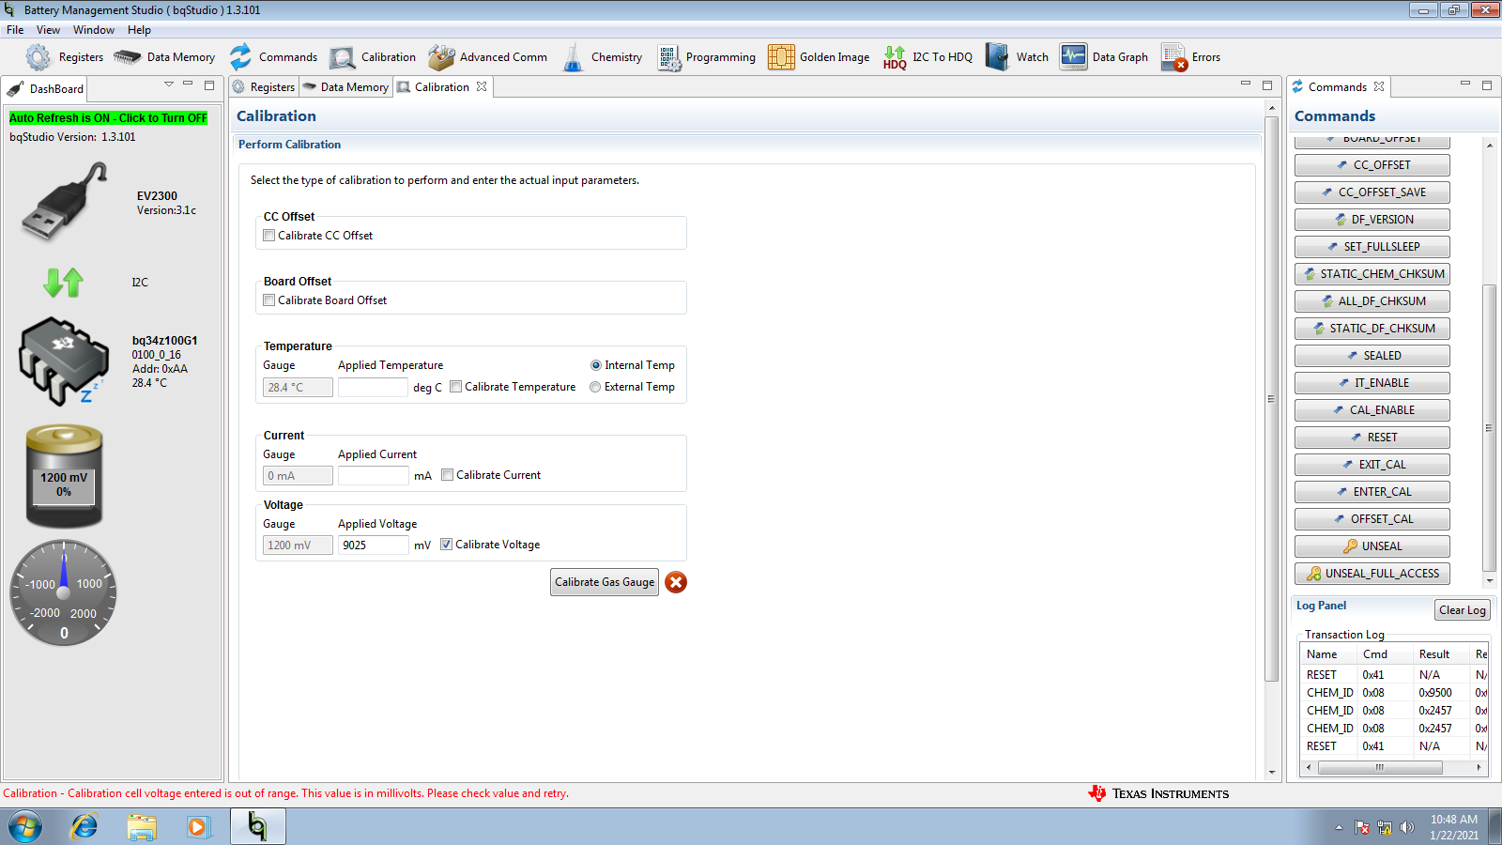The image size is (1502, 845).
Task: Open DashBoard view menu dropdown arrow
Action: click(x=169, y=84)
